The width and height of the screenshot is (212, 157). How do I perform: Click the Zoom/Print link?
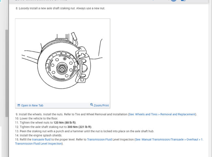click(99, 105)
